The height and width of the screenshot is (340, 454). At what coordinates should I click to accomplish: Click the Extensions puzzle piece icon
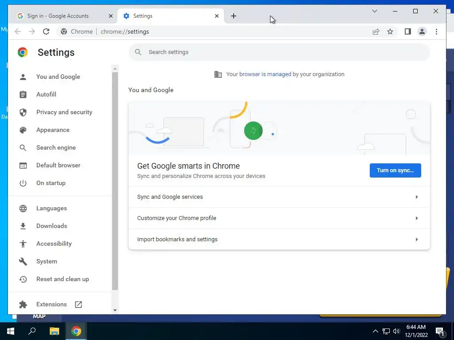[x=23, y=305]
